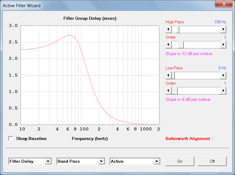Image resolution: width=235 pixels, height=175 pixels.
Task: Open the Filter Delay dropdown
Action: tap(48, 161)
